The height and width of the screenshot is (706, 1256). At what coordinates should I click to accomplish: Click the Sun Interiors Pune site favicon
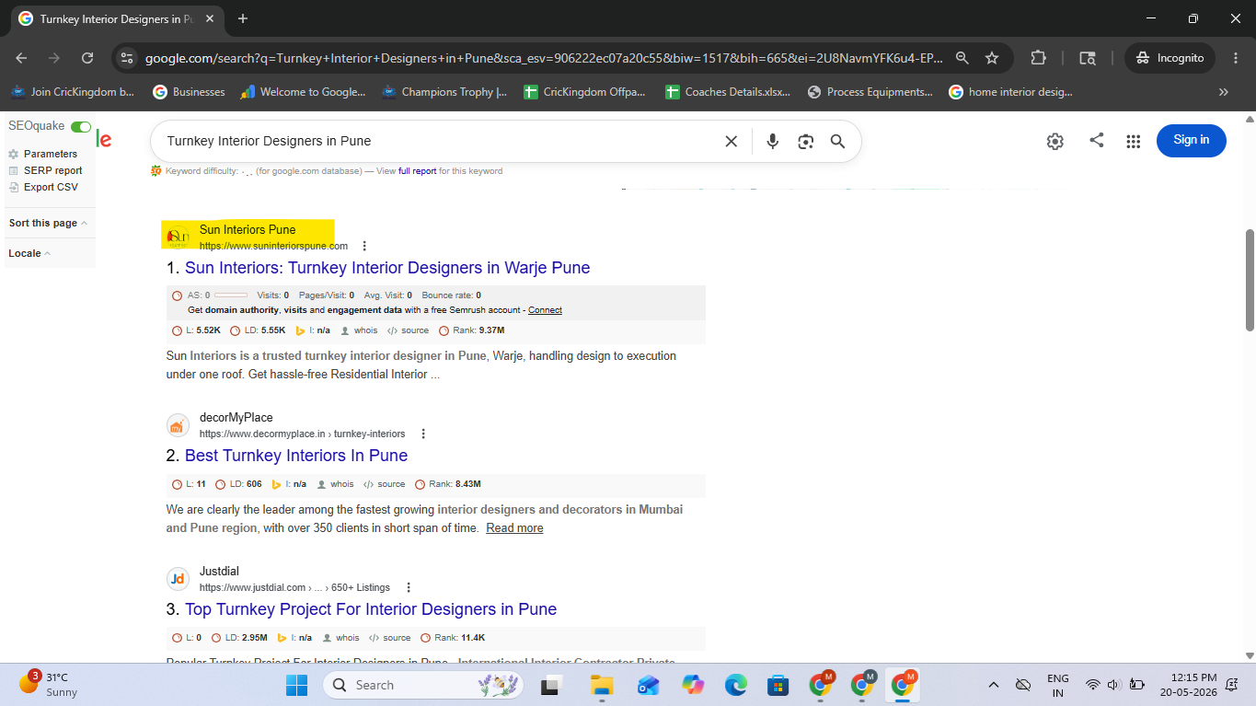179,237
